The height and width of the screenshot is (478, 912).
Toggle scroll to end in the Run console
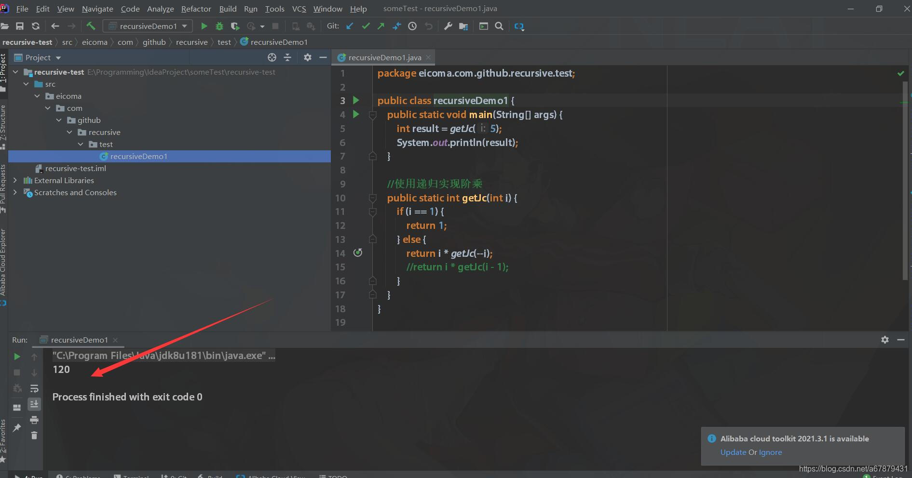click(x=34, y=404)
